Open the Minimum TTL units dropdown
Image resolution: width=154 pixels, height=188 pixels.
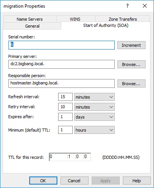[94, 130]
